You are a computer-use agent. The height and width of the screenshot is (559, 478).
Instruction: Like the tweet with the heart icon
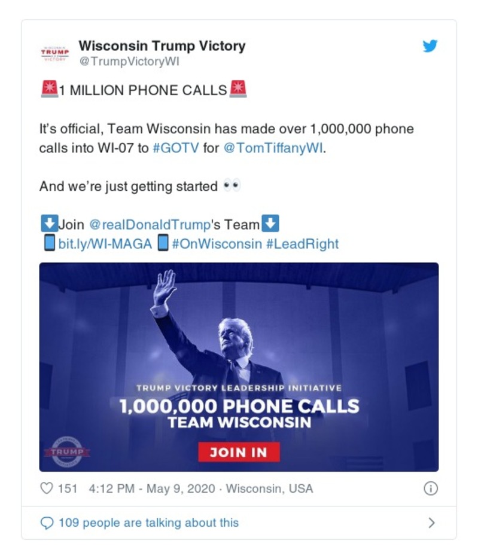coord(47,488)
